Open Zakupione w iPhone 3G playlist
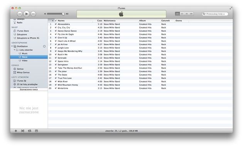This screenshot has width=243, height=147. click(x=28, y=38)
